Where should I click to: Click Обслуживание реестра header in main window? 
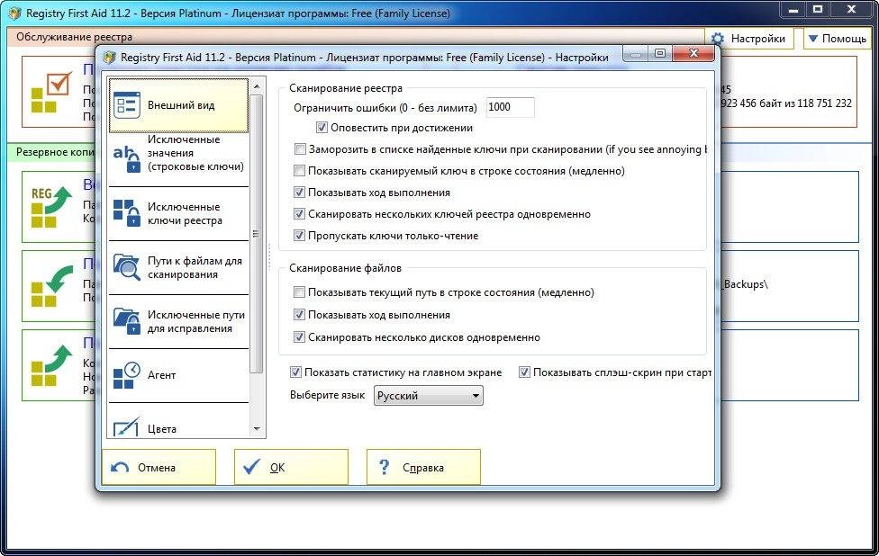tap(74, 37)
